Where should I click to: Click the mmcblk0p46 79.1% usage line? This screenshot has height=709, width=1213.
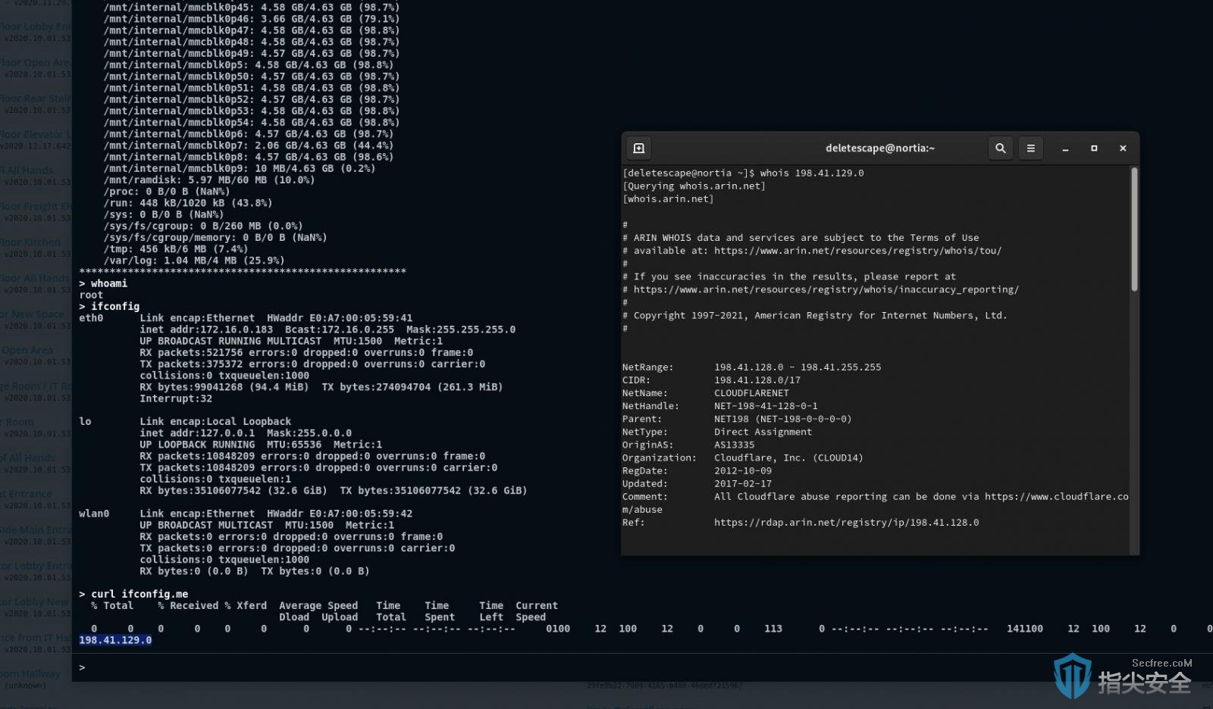coord(252,19)
